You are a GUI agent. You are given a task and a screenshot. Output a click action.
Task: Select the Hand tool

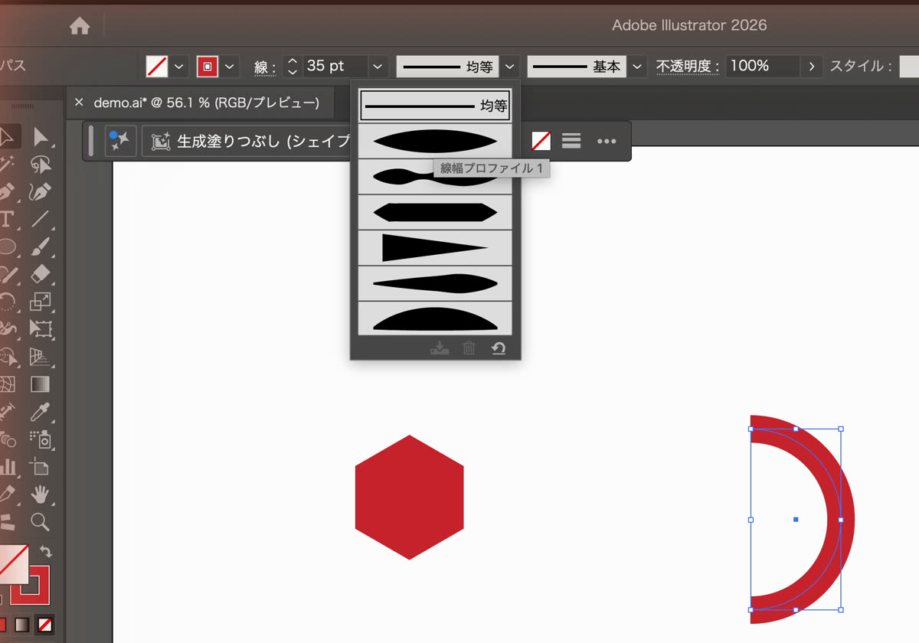[x=41, y=494]
